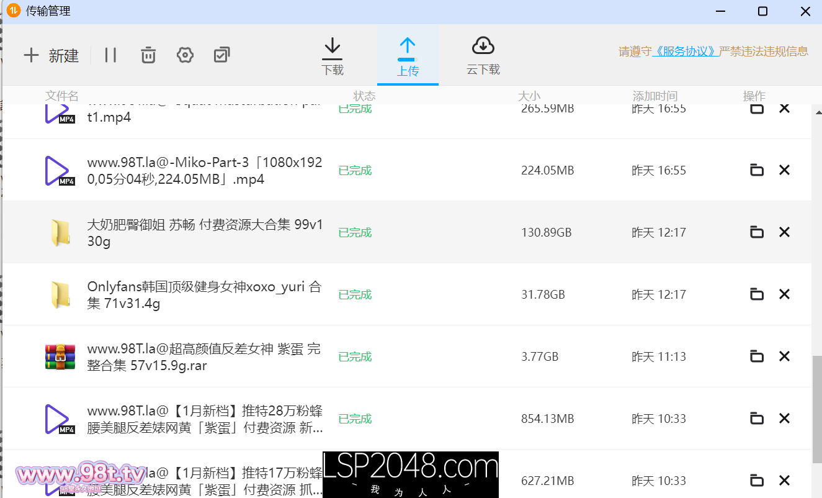Screen dimensions: 822x498
Task: Click the vertical scrollbar thumb on the right
Action: click(816, 409)
